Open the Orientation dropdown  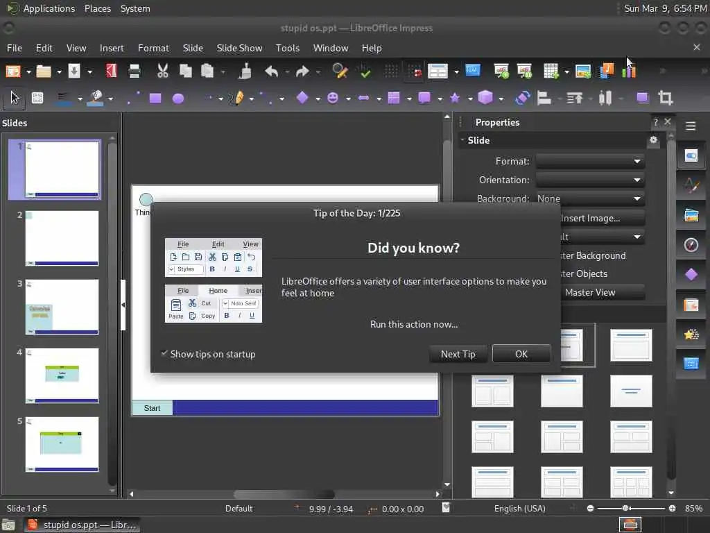pos(590,180)
